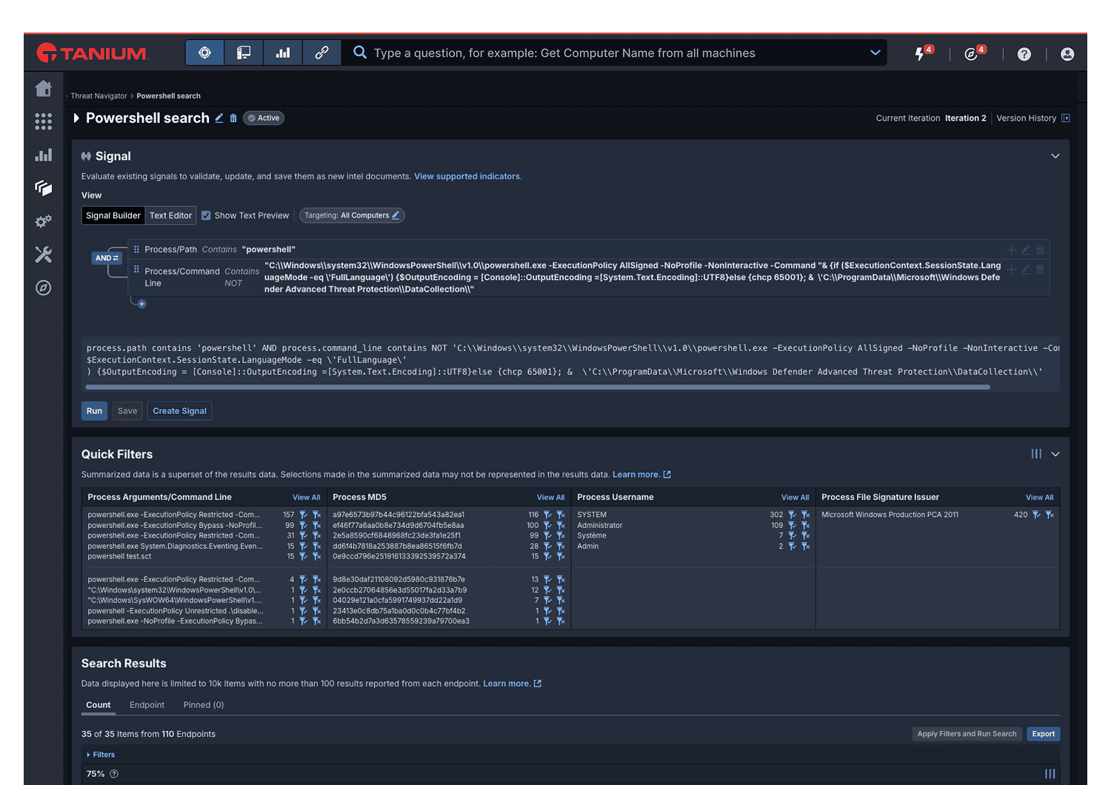Open the stacked packages sidebar icon

pos(44,188)
